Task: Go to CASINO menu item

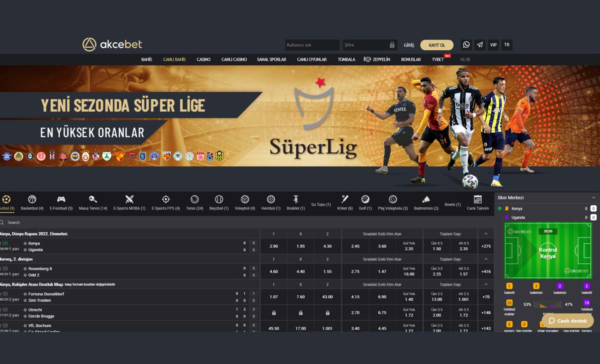Action: (203, 59)
